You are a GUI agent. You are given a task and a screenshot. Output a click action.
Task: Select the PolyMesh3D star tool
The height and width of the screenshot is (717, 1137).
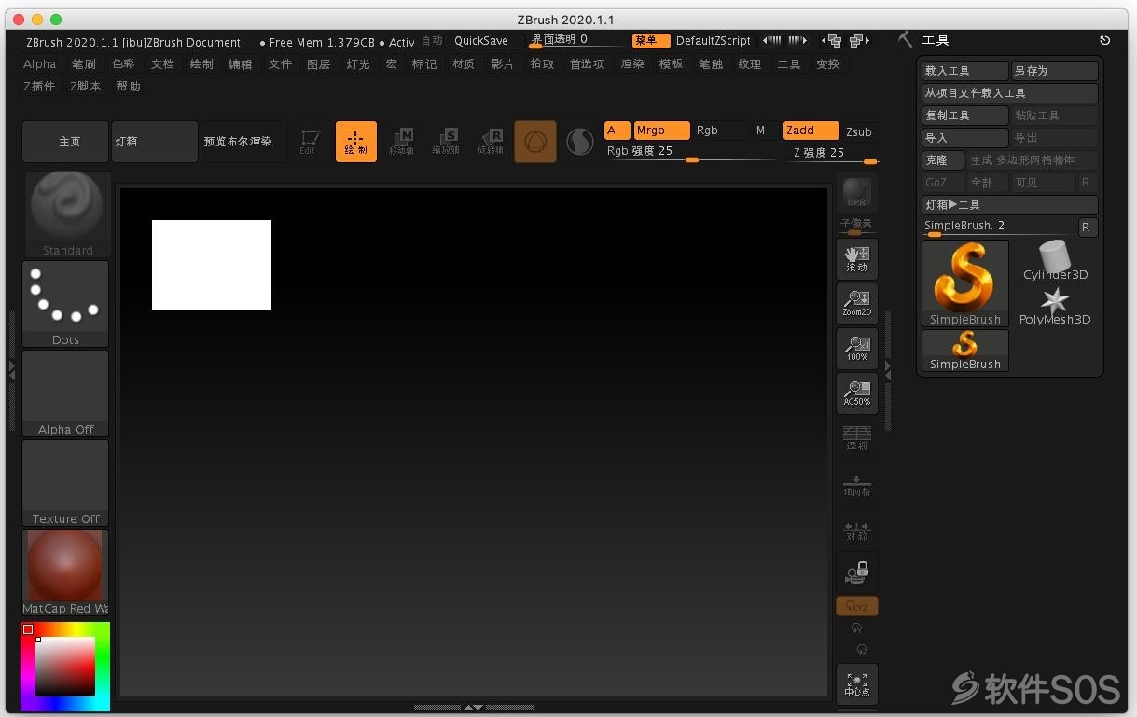tap(1055, 306)
